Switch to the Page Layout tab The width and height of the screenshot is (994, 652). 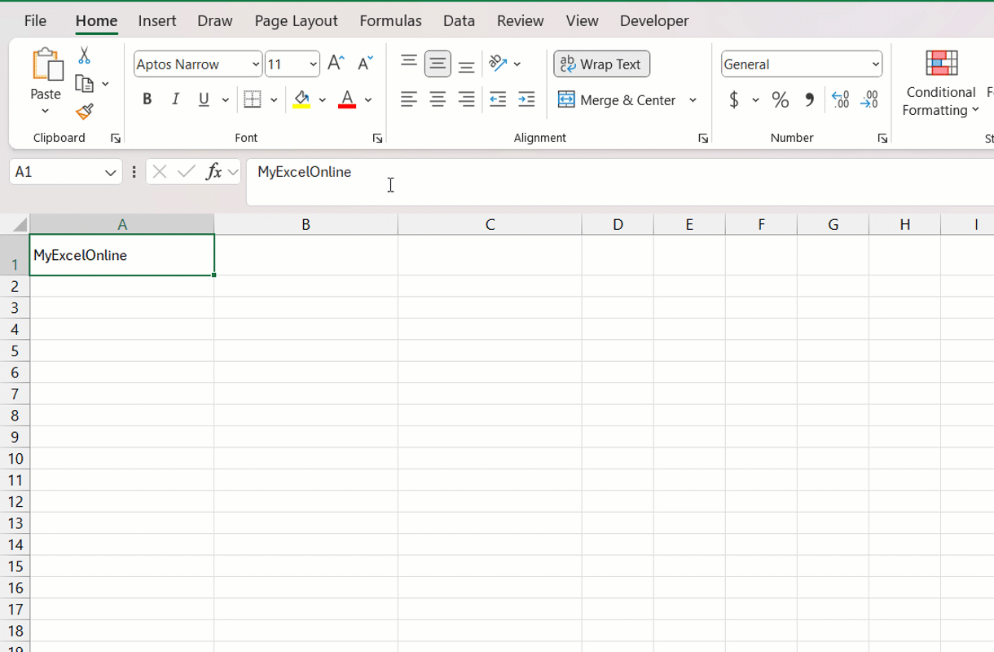point(296,20)
